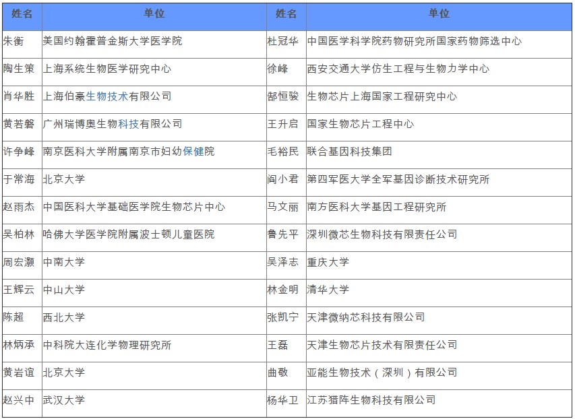
Task: Click the 国家生物芯片工程中心 cell
Action: click(361, 124)
